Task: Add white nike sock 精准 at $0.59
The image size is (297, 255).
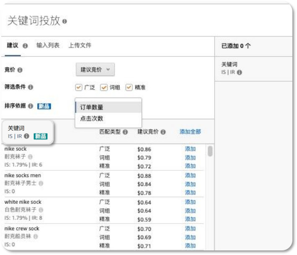Action: 190,219
